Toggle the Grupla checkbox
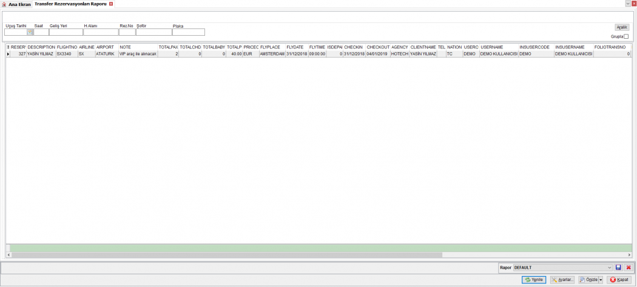 tap(626, 36)
